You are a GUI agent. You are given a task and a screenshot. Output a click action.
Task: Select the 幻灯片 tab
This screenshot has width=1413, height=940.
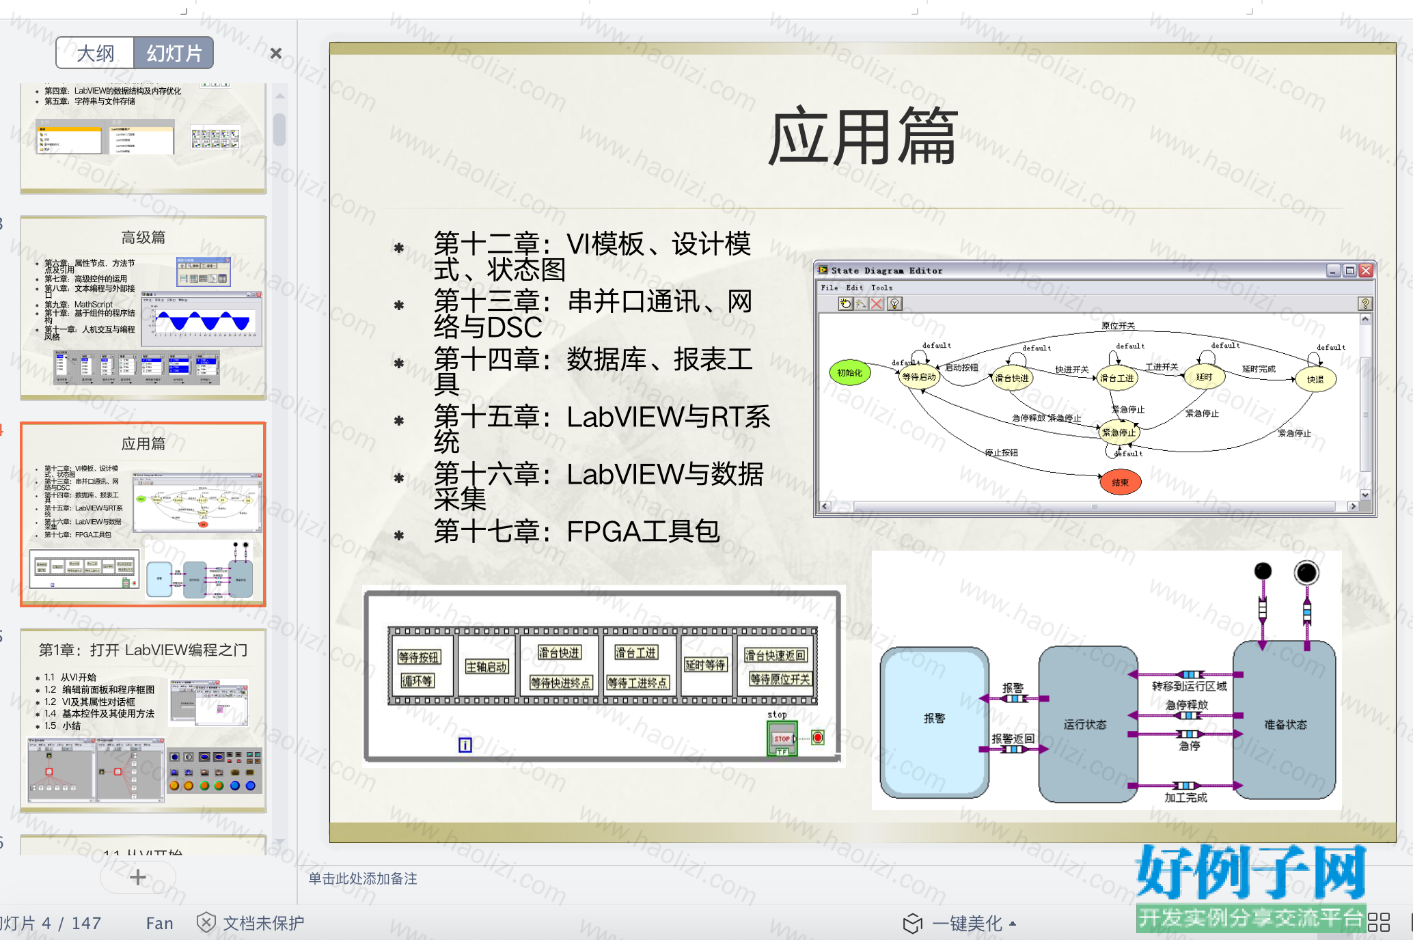(x=174, y=53)
